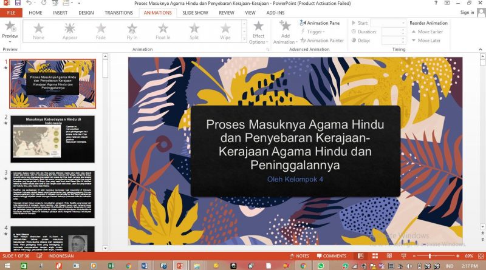Open the Start timing dropdown

click(388, 23)
